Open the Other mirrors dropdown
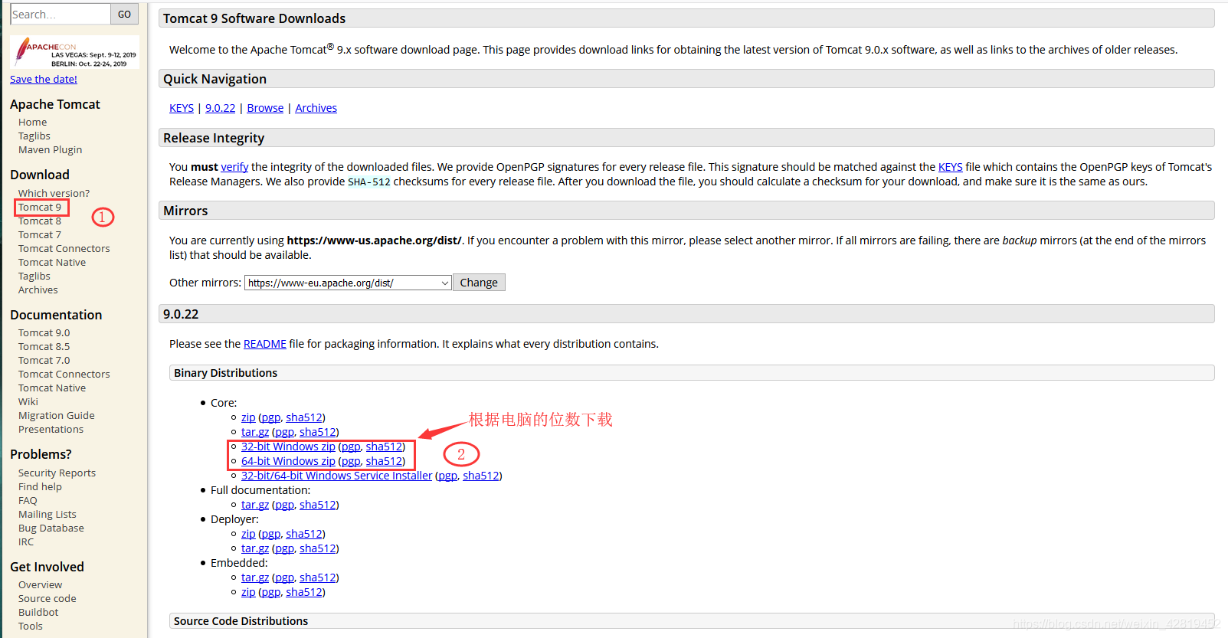1228x638 pixels. click(348, 283)
